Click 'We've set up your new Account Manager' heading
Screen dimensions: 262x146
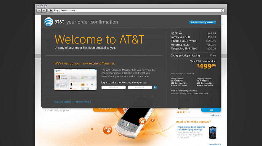[x=85, y=63]
